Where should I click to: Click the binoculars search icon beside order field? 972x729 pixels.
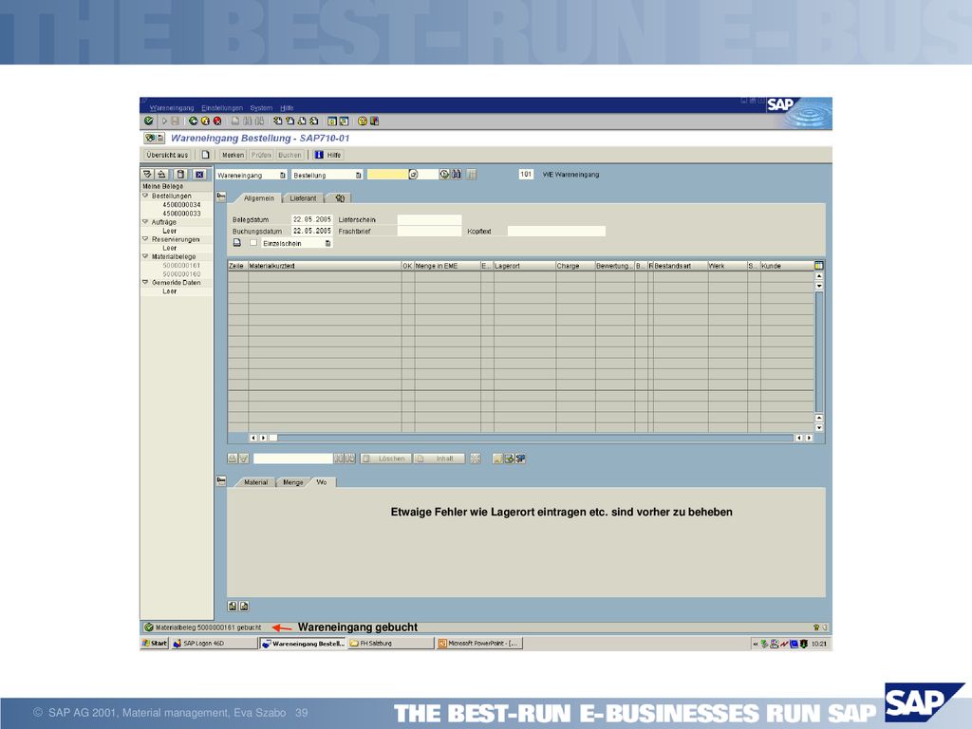(457, 175)
